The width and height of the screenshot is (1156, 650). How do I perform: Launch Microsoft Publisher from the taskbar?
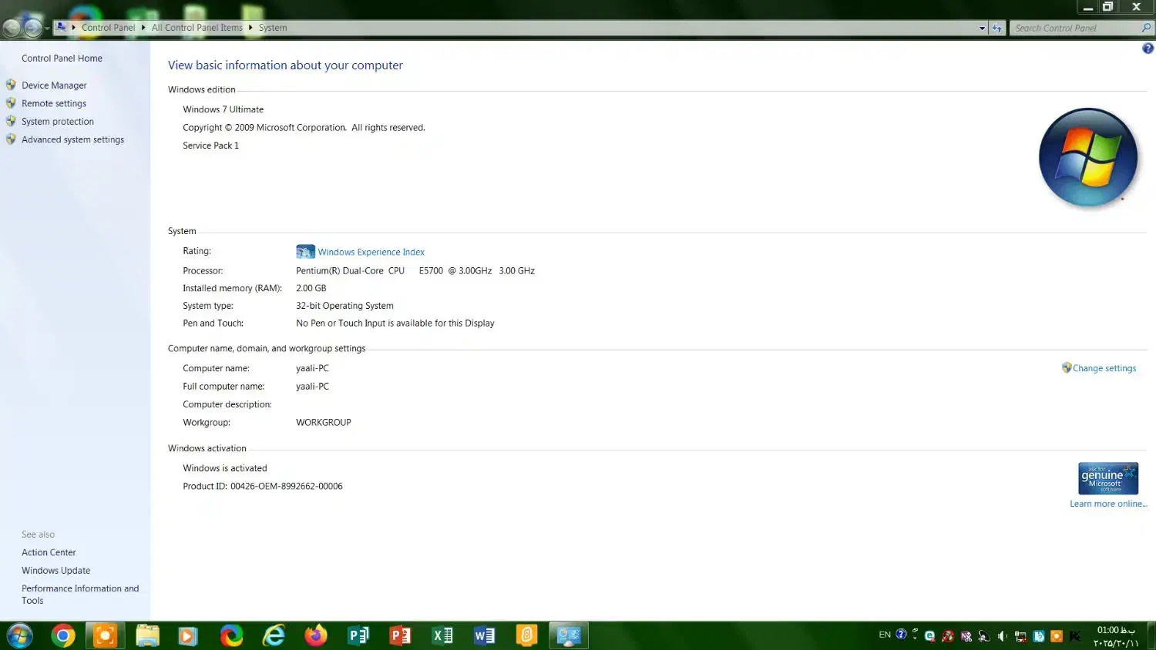coord(358,635)
